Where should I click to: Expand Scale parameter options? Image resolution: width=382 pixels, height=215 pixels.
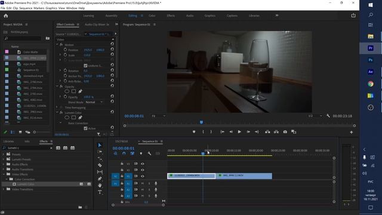[x=60, y=55]
